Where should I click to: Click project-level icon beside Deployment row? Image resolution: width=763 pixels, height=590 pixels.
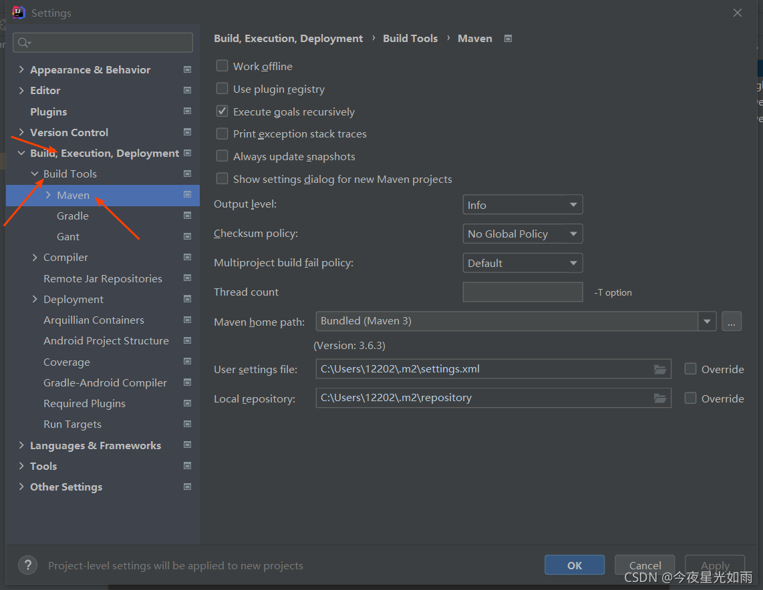click(187, 299)
